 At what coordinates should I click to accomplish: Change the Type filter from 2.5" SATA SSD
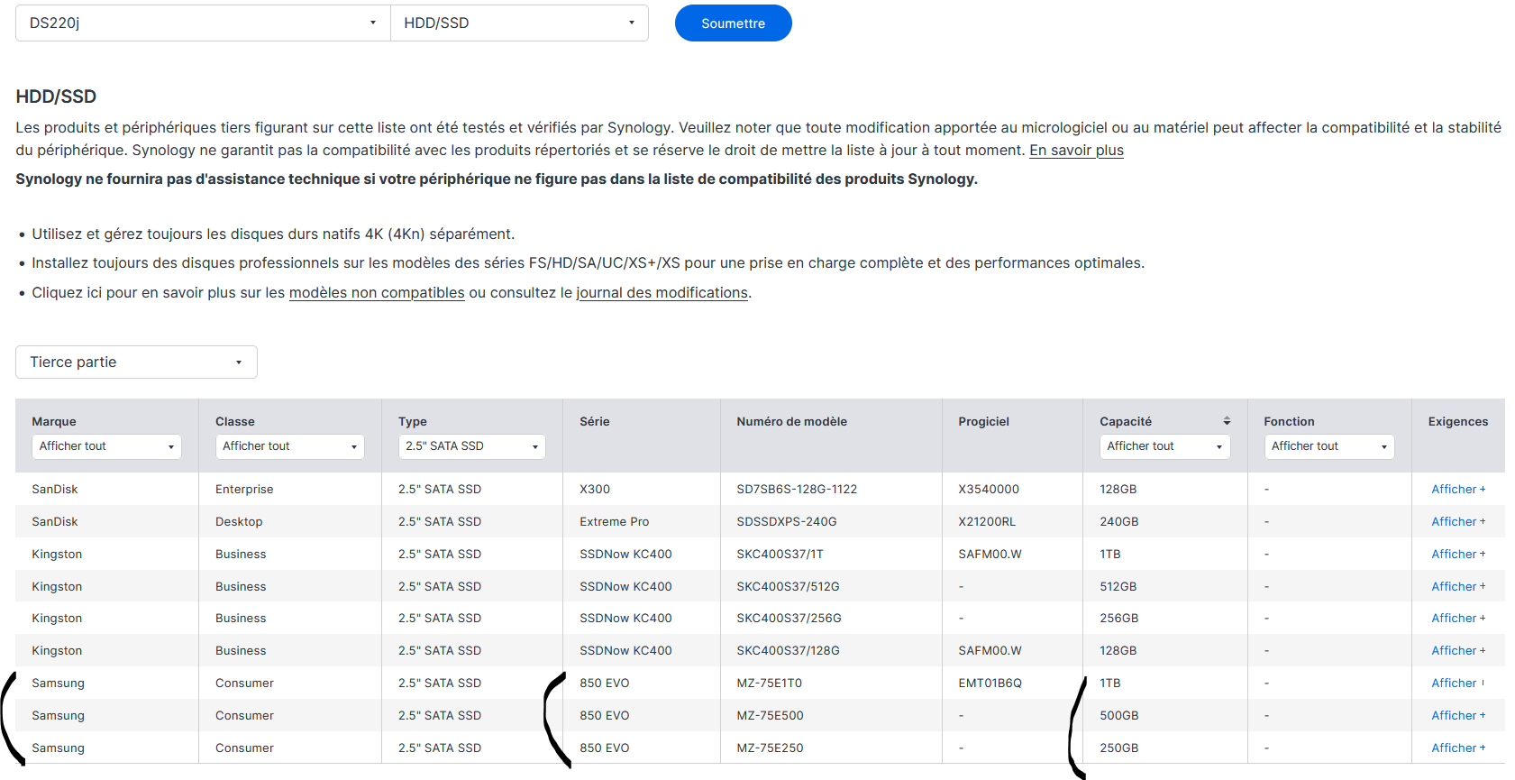(471, 446)
